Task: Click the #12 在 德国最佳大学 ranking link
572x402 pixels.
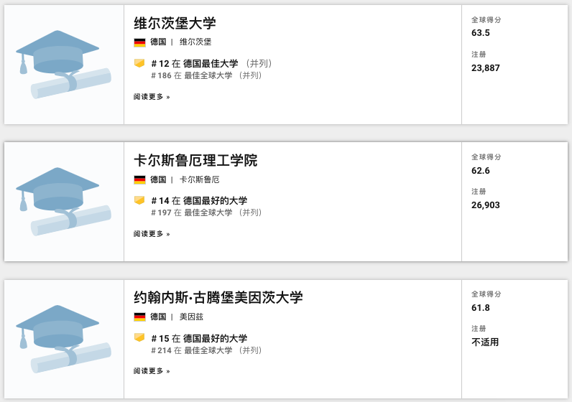Action: coord(195,64)
